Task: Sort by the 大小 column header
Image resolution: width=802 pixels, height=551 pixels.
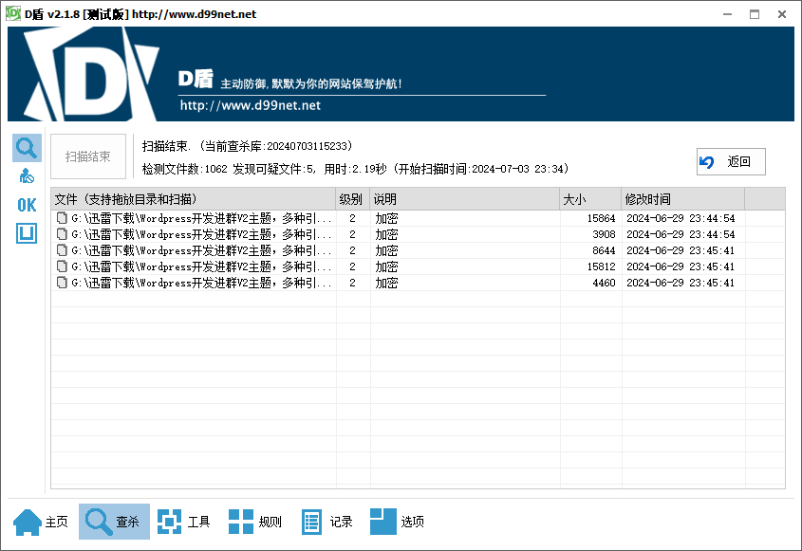Action: pos(590,199)
